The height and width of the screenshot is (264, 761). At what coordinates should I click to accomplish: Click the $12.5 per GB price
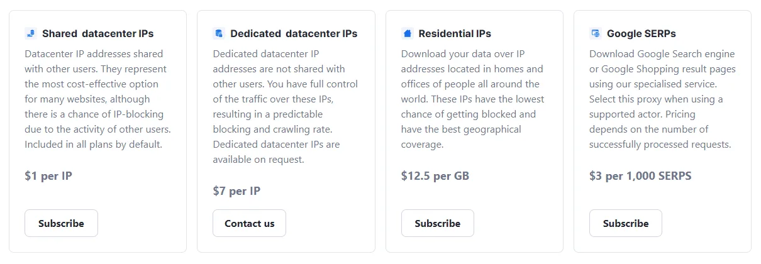[435, 176]
